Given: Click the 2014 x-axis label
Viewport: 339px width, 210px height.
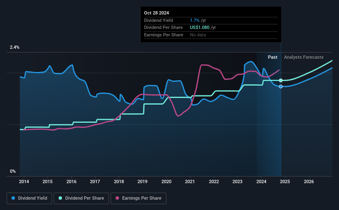Looking at the screenshot, I should point(24,181).
